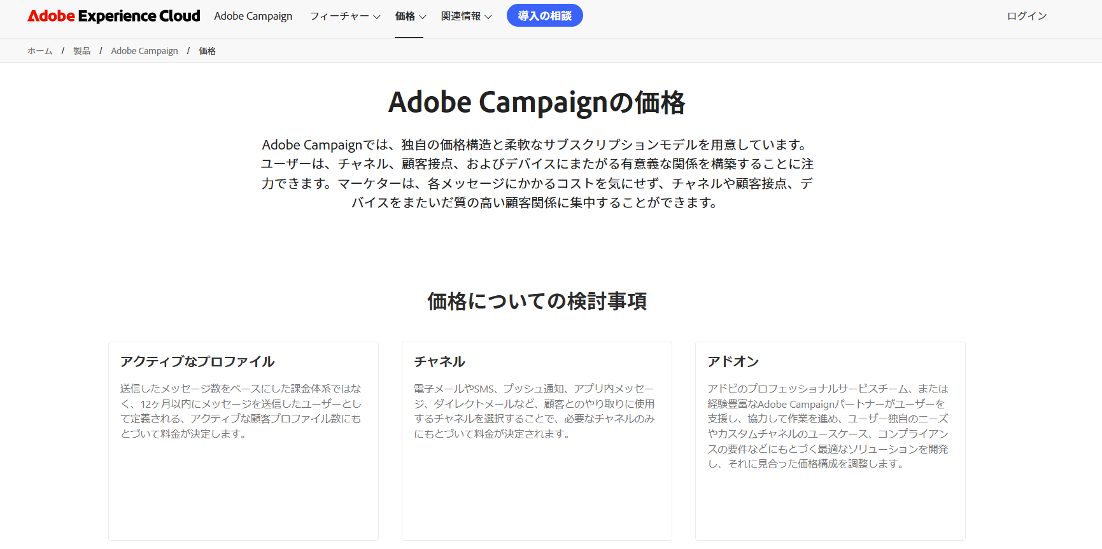Image resolution: width=1102 pixels, height=549 pixels.
Task: Click the アドオン card description text
Action: (828, 426)
